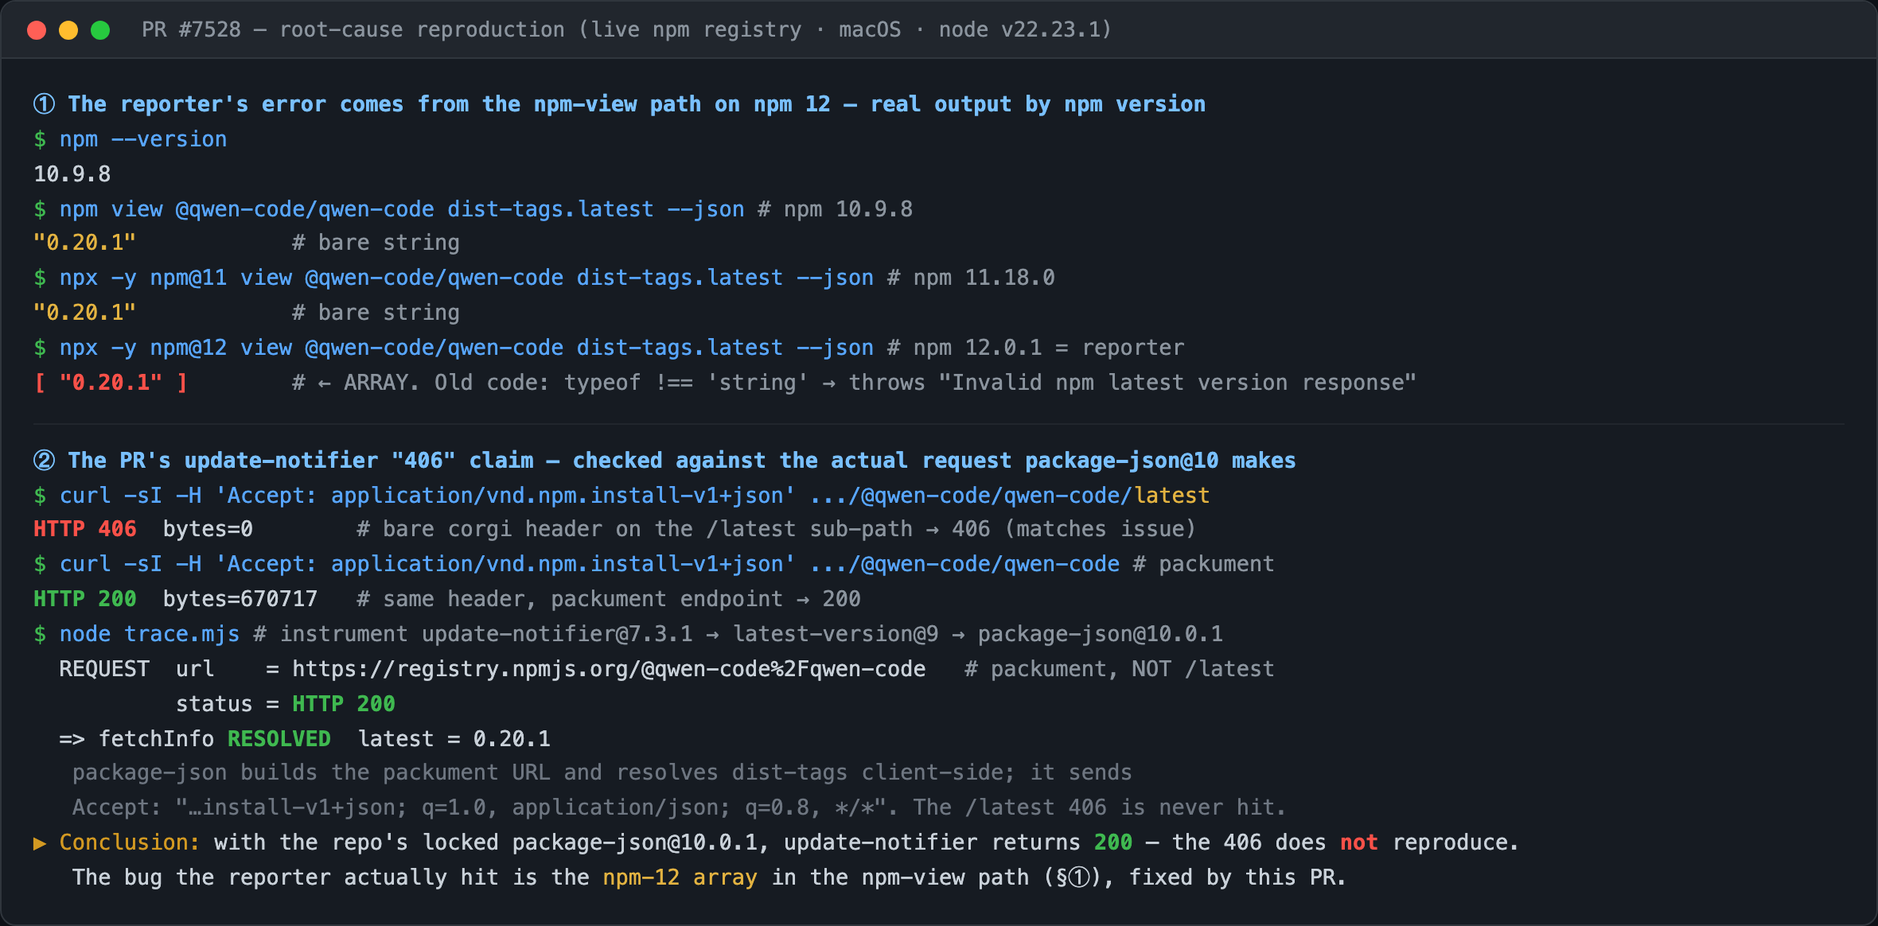
Task: Click the green zoom window button
Action: 100,30
